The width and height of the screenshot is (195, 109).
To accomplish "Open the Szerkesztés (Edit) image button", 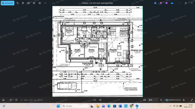I will (x=8, y=3).
